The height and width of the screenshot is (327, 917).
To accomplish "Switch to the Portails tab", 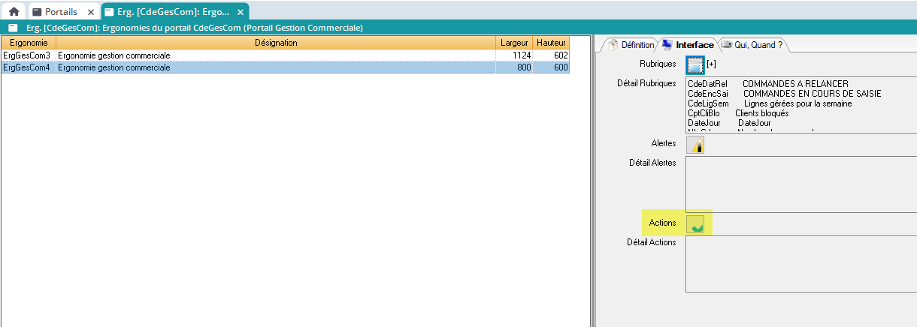I will (x=64, y=12).
